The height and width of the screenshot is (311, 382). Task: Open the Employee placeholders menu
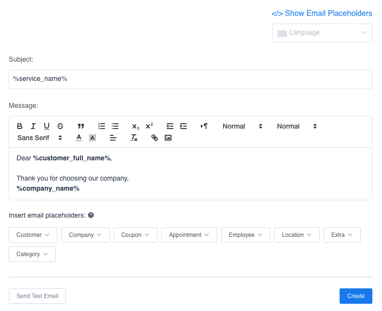pyautogui.click(x=245, y=235)
